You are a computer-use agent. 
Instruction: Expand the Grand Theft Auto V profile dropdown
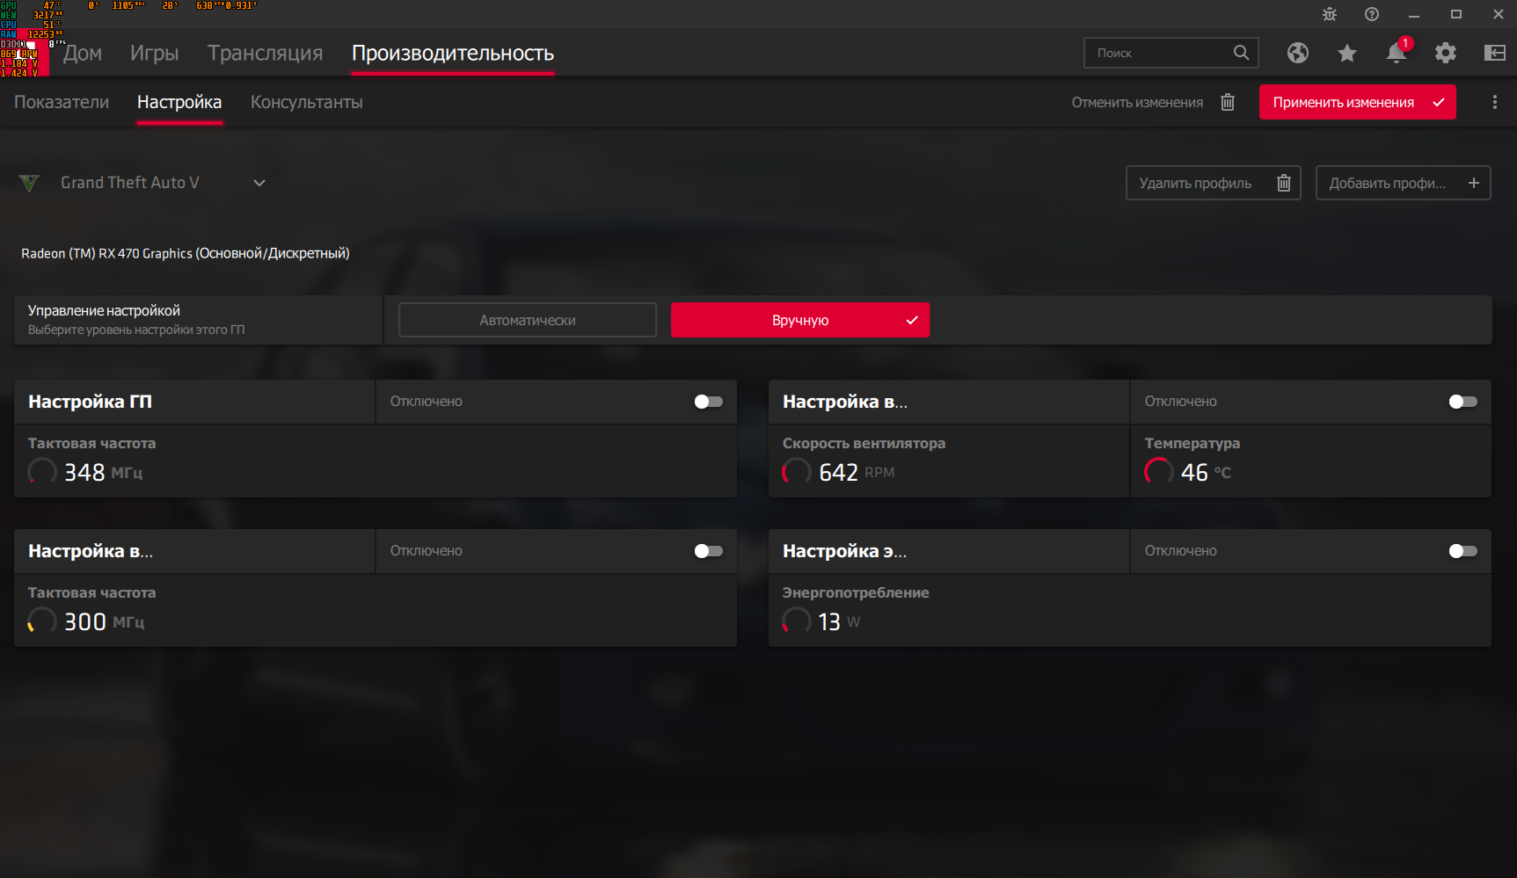coord(259,183)
